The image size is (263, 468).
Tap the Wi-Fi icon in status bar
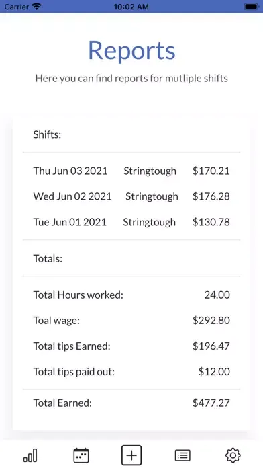tap(37, 7)
